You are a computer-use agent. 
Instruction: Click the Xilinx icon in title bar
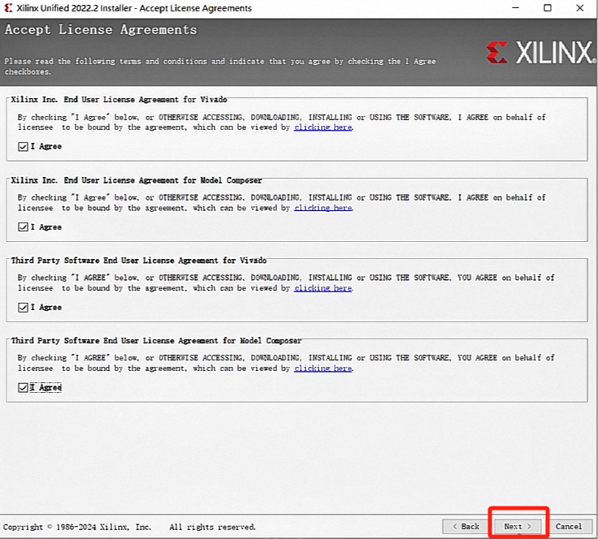(x=8, y=8)
